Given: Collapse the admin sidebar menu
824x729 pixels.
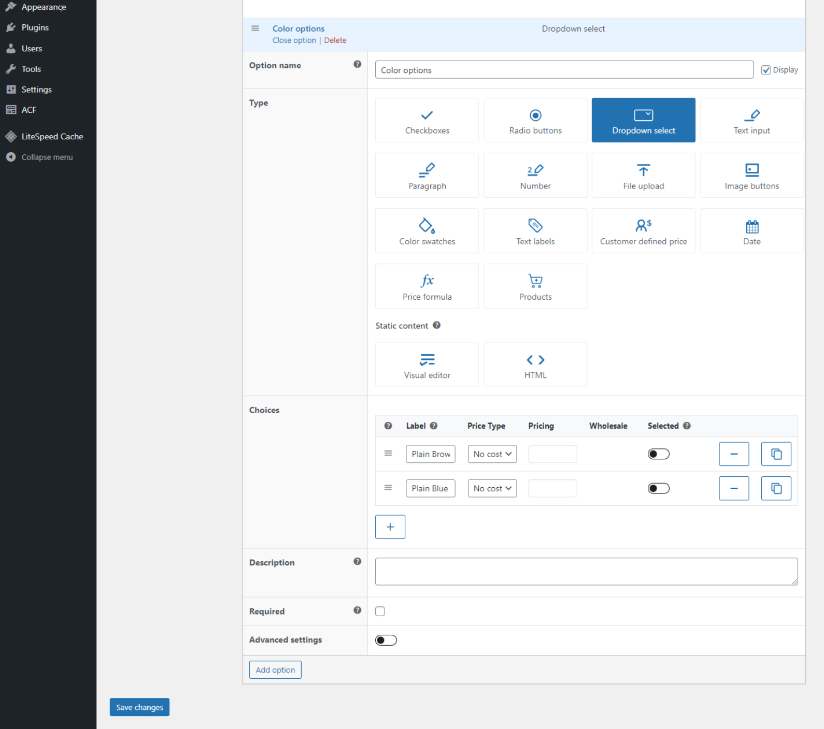Looking at the screenshot, I should click(x=47, y=157).
